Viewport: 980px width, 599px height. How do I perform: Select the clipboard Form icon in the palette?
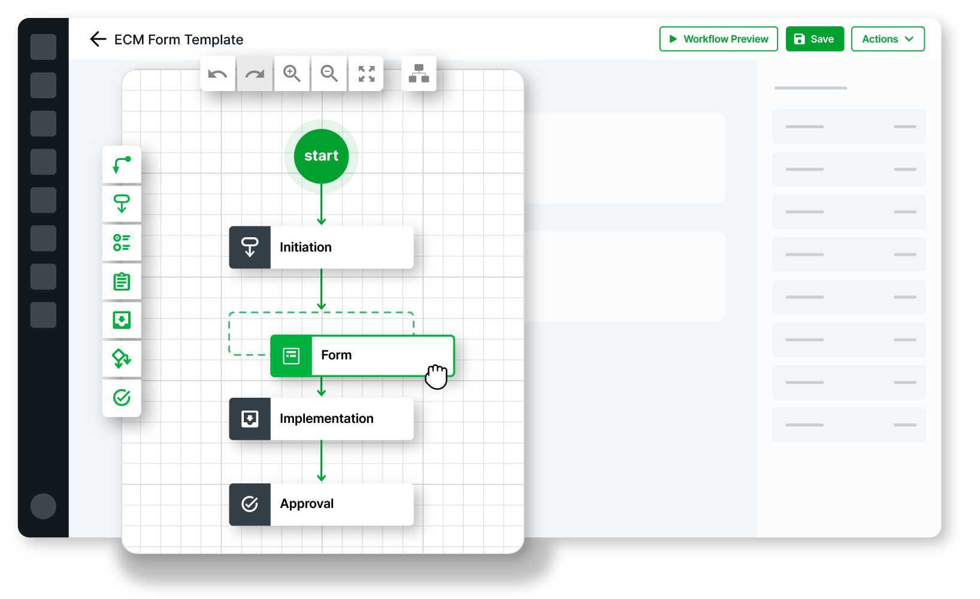pyautogui.click(x=122, y=281)
